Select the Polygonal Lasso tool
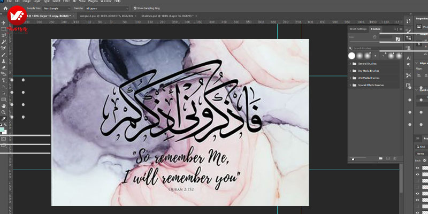This screenshot has height=214, width=428. 4,35
